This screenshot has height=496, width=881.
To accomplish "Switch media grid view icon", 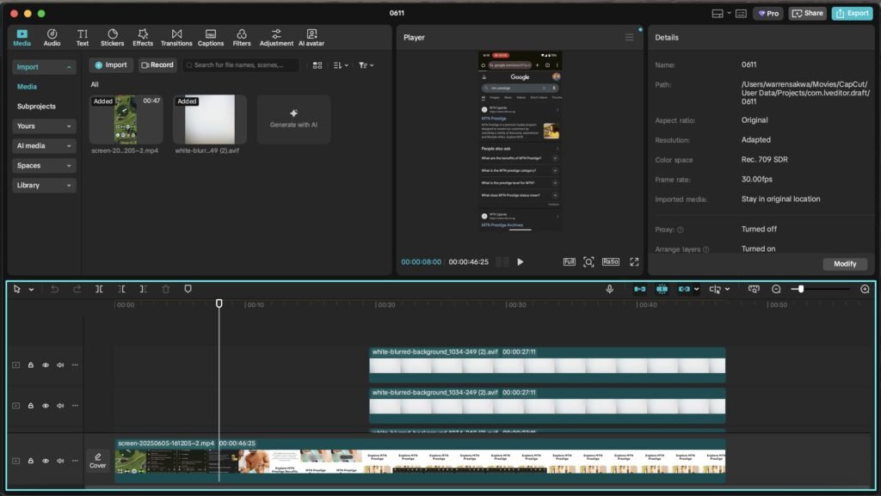I will click(317, 65).
